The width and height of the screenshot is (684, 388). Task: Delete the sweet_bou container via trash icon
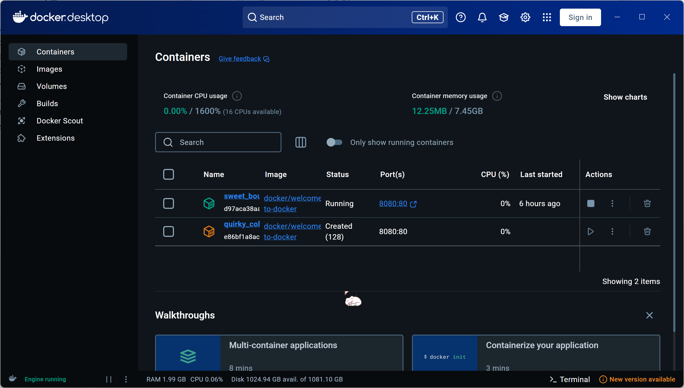(x=647, y=203)
